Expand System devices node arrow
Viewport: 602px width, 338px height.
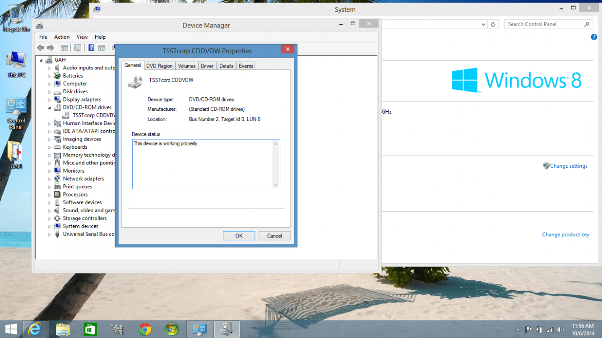click(x=50, y=227)
